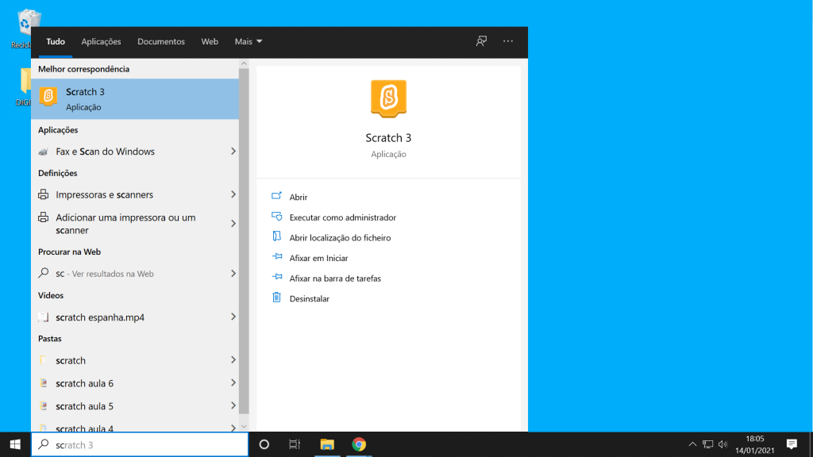Click the scratch espanha.mp4 file icon

[x=44, y=317]
